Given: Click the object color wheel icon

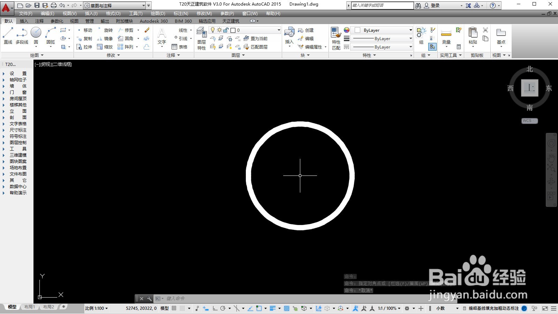Looking at the screenshot, I should (347, 30).
